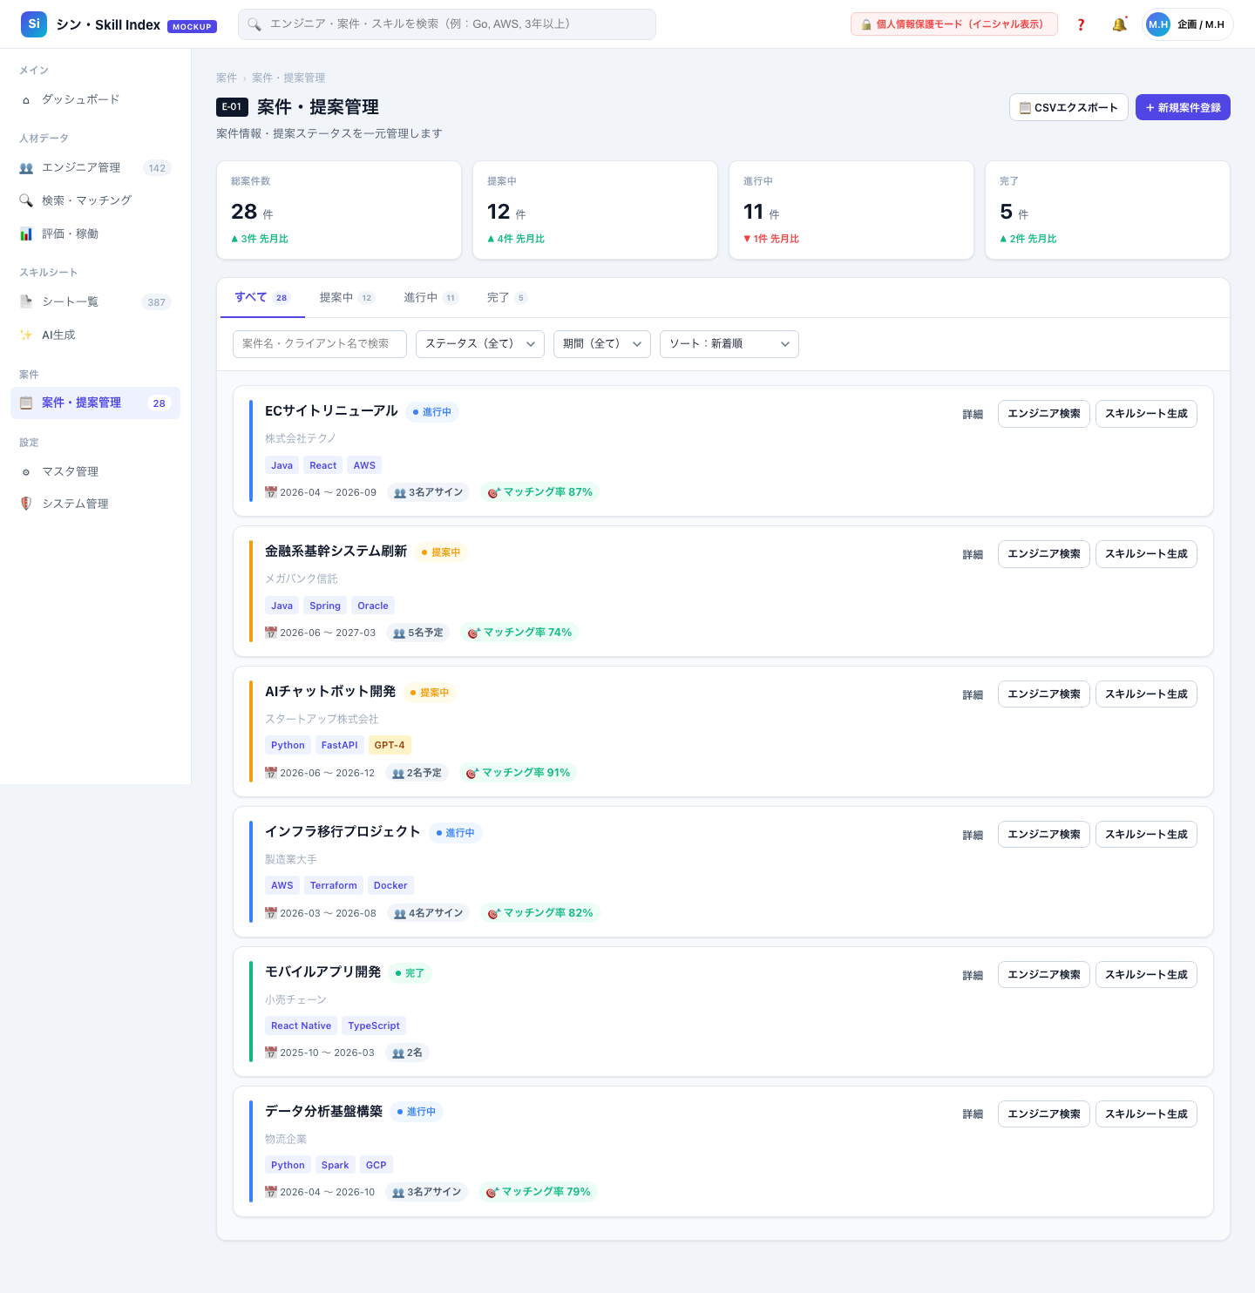Click the target icon beside マッチング率 79%

(x=492, y=1192)
